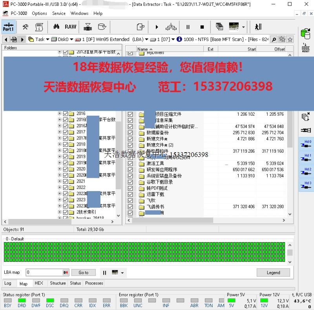Click the binoculars search icon

(x=56, y=27)
